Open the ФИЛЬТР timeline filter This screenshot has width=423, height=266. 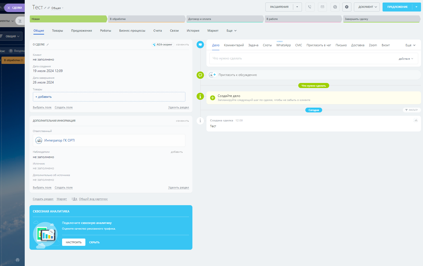(411, 110)
